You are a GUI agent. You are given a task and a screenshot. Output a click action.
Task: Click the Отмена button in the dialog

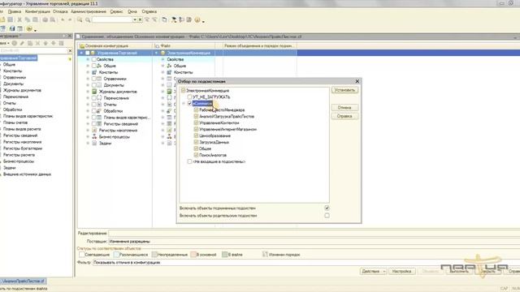tap(344, 108)
